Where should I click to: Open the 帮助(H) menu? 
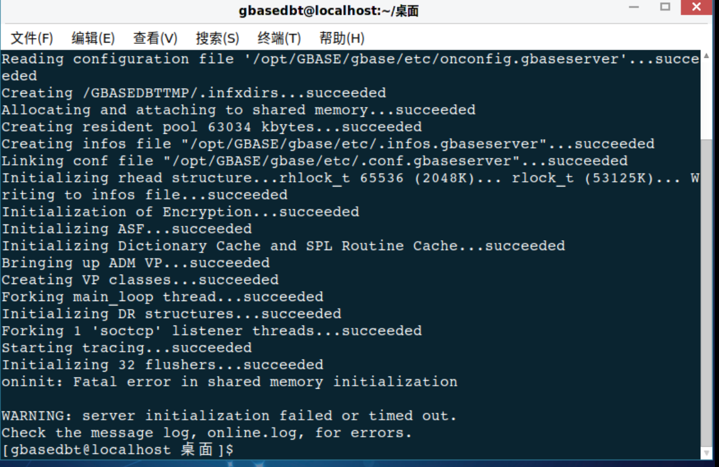tap(342, 39)
